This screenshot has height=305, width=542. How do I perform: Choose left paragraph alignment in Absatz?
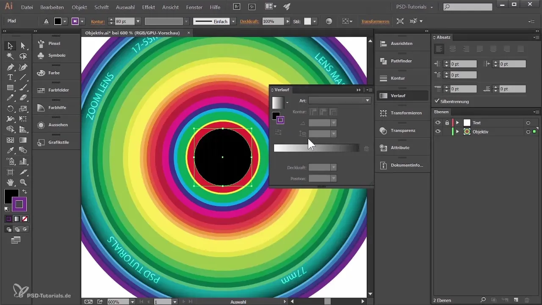click(439, 49)
